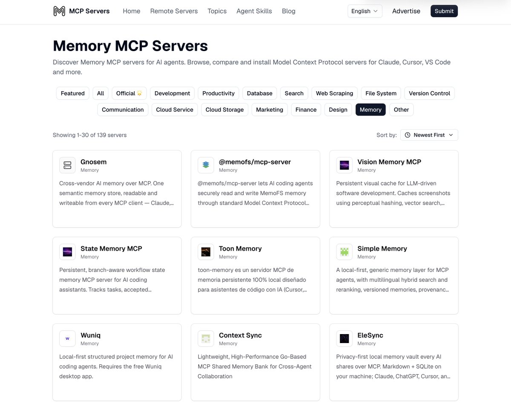The height and width of the screenshot is (404, 511).
Task: Select the Search category filter
Action: tap(294, 93)
